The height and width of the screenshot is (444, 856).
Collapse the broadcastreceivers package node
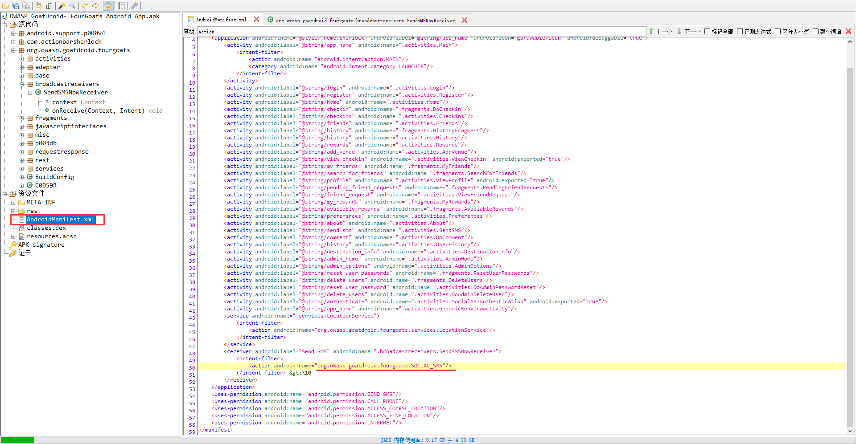coord(22,84)
